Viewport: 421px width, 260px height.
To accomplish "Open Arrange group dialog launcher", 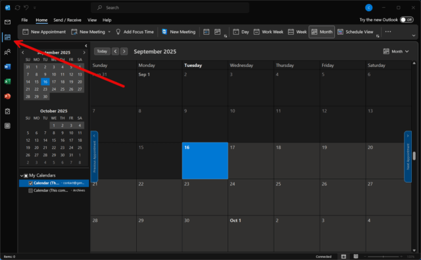I will pyautogui.click(x=378, y=36).
